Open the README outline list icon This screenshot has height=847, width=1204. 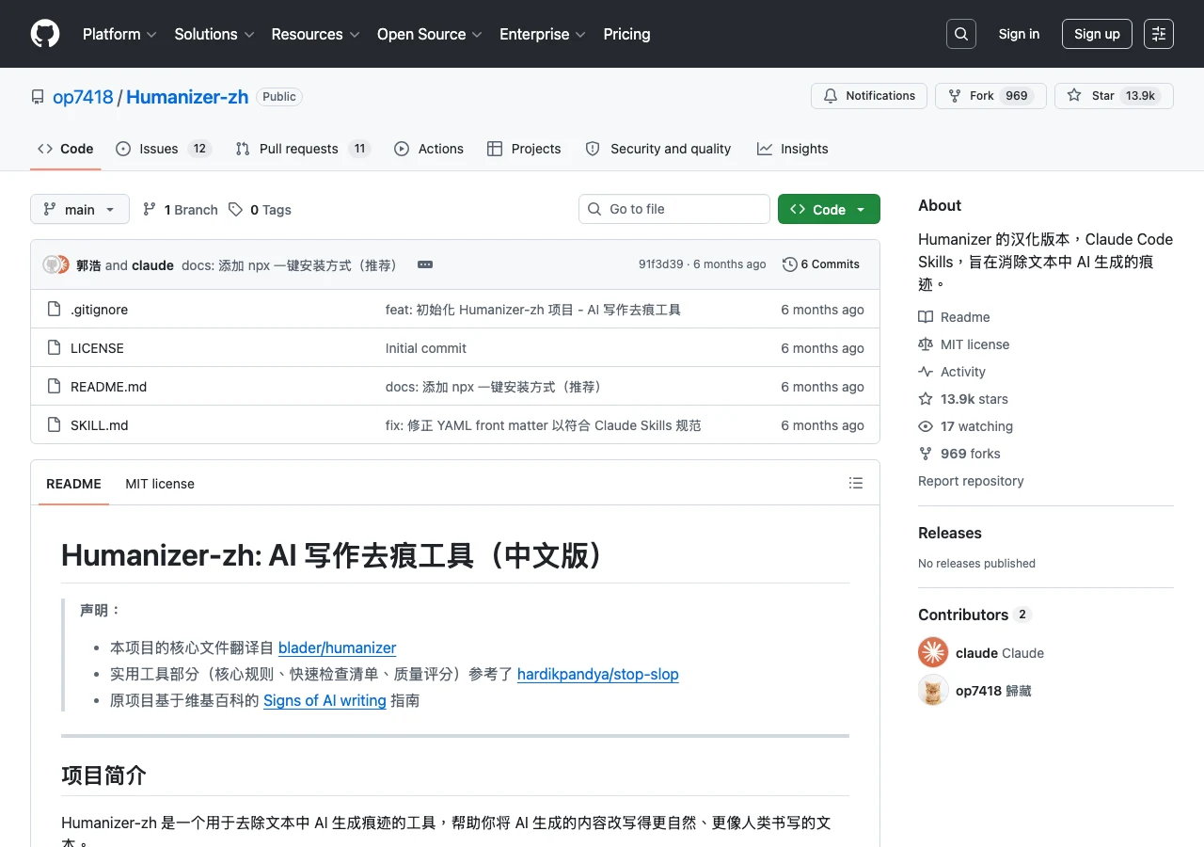(856, 483)
